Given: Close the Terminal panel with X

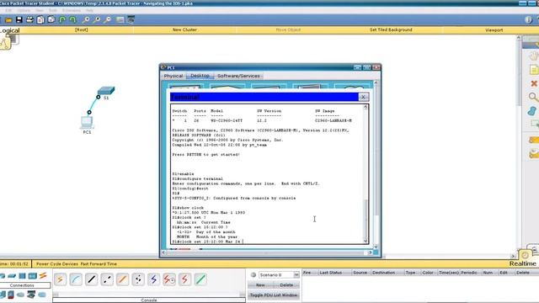Looking at the screenshot, I should (x=363, y=97).
